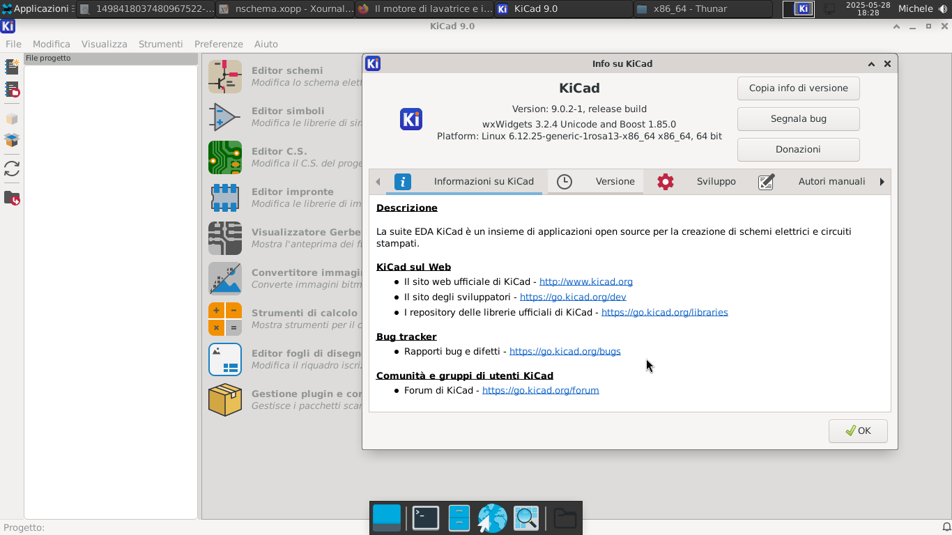
Task: Open the Visualizza menu
Action: pos(105,44)
